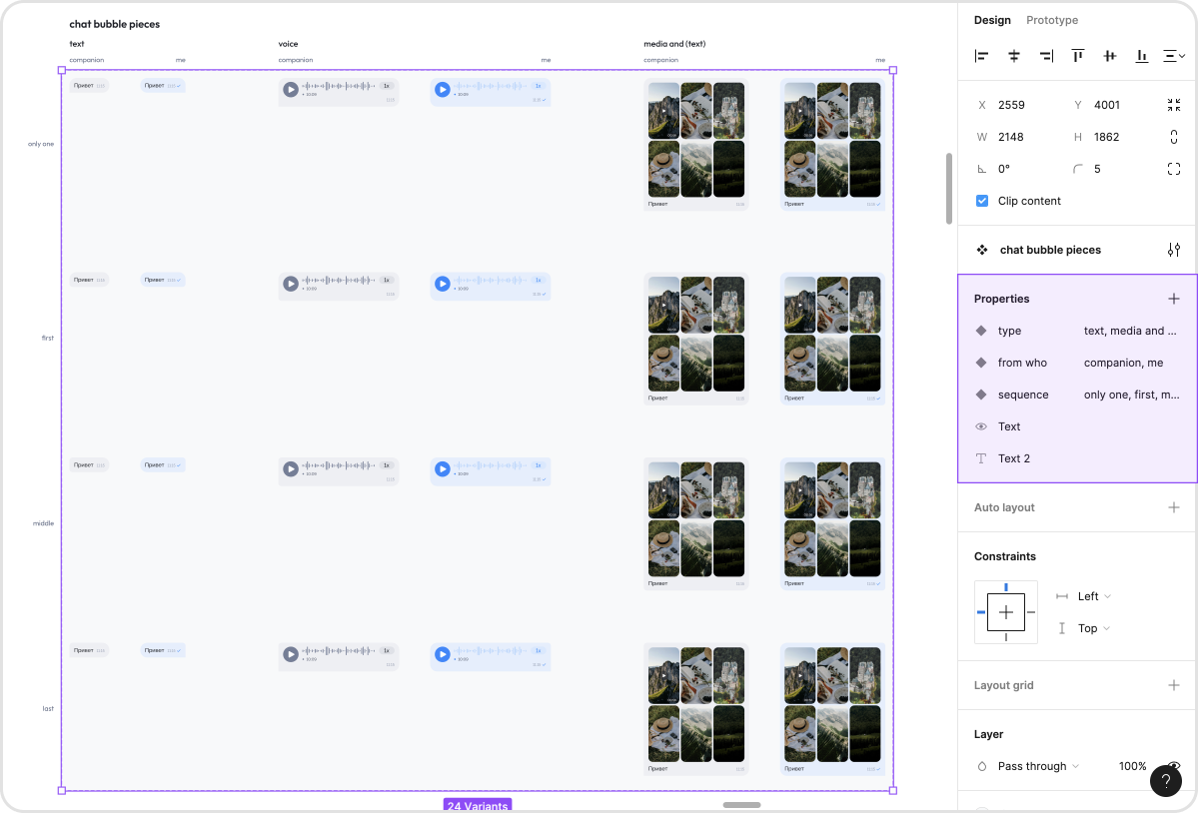Play companion voice message in last row
Viewport: 1198px width, 813px height.
point(291,654)
